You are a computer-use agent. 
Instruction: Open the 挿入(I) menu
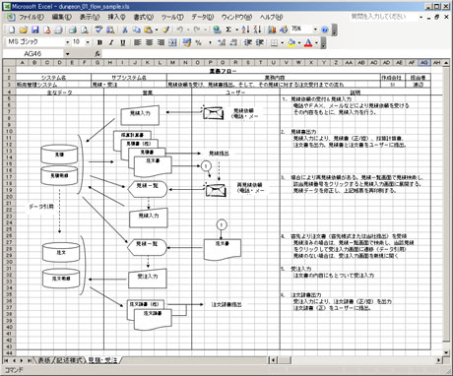click(116, 17)
